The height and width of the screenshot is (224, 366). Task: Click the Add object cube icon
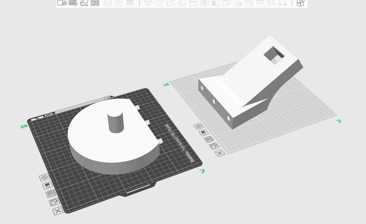click(62, 3)
